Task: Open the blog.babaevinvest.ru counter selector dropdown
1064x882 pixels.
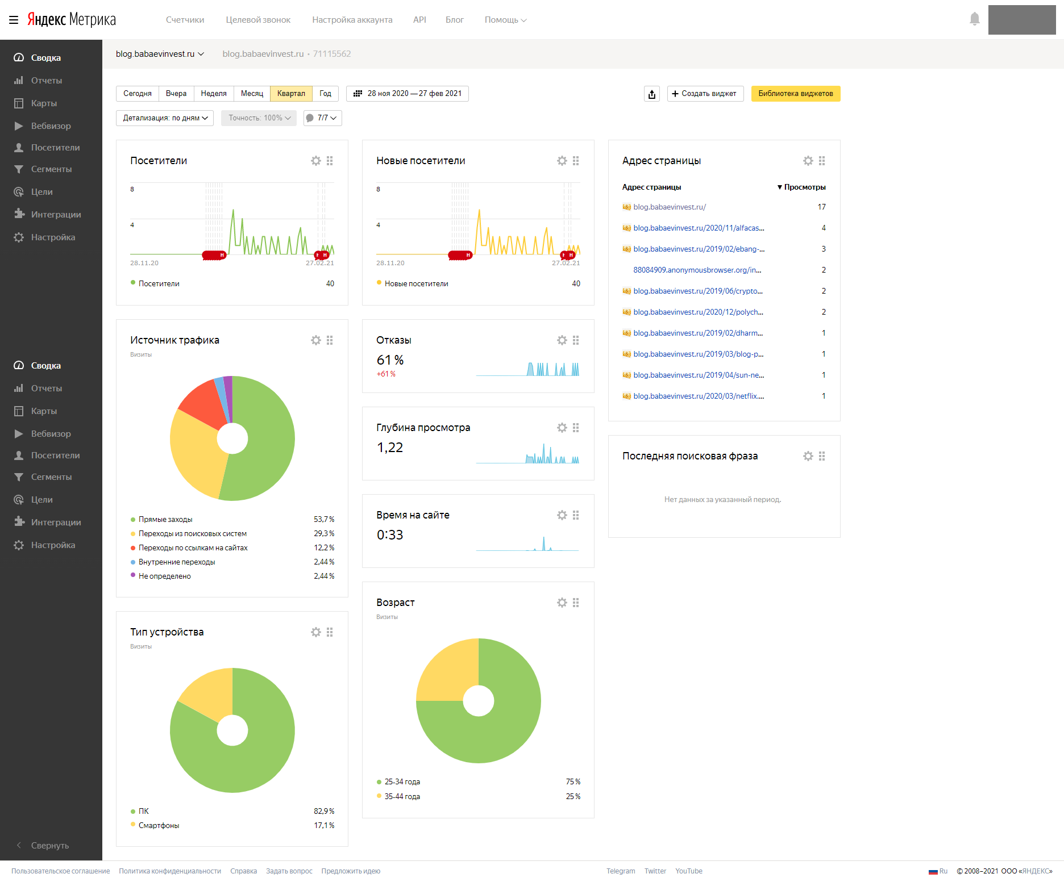Action: click(160, 54)
